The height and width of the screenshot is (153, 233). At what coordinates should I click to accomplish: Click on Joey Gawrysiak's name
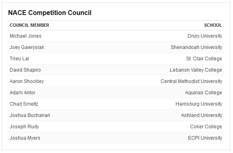(x=27, y=47)
